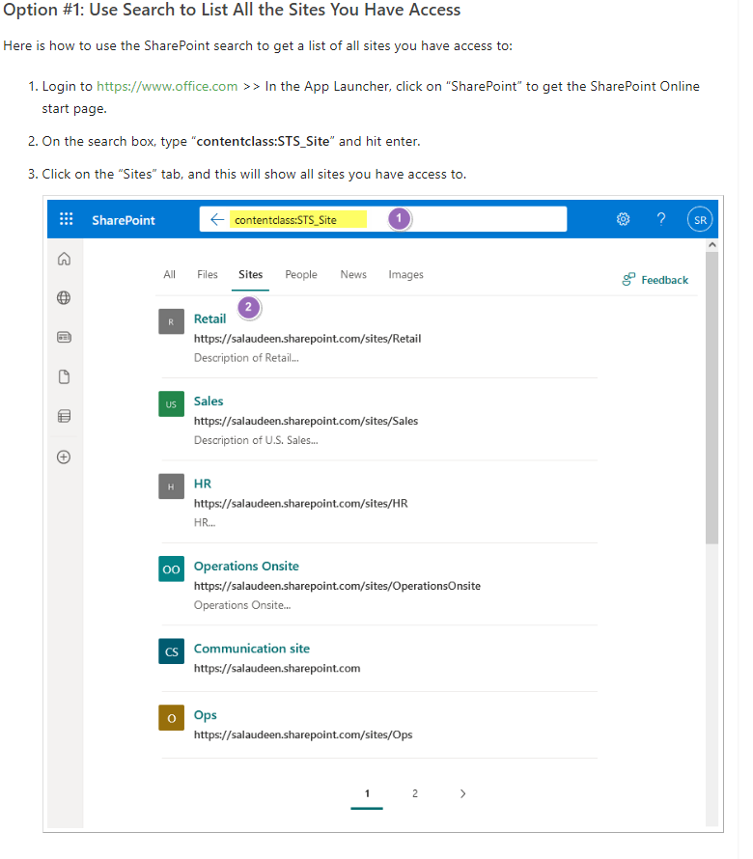Click the description Operations Onsite...
Image resolution: width=753 pixels, height=859 pixels.
(242, 605)
